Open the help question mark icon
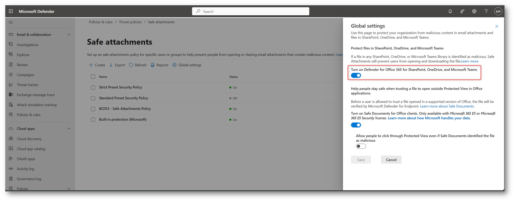 pyautogui.click(x=486, y=11)
